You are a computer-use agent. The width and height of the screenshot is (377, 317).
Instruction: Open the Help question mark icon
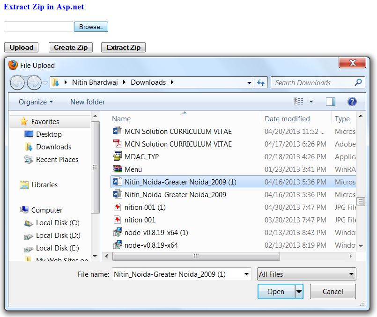(x=352, y=102)
